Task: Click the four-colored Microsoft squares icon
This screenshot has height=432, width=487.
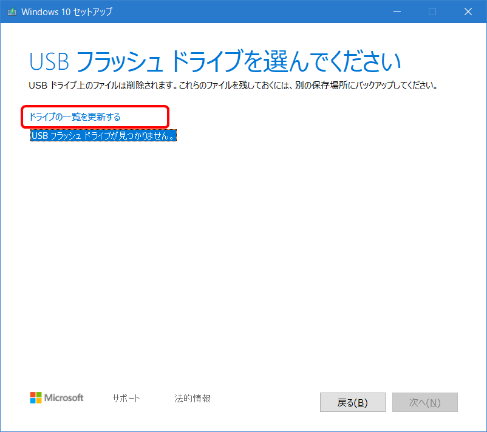Action: coord(35,398)
